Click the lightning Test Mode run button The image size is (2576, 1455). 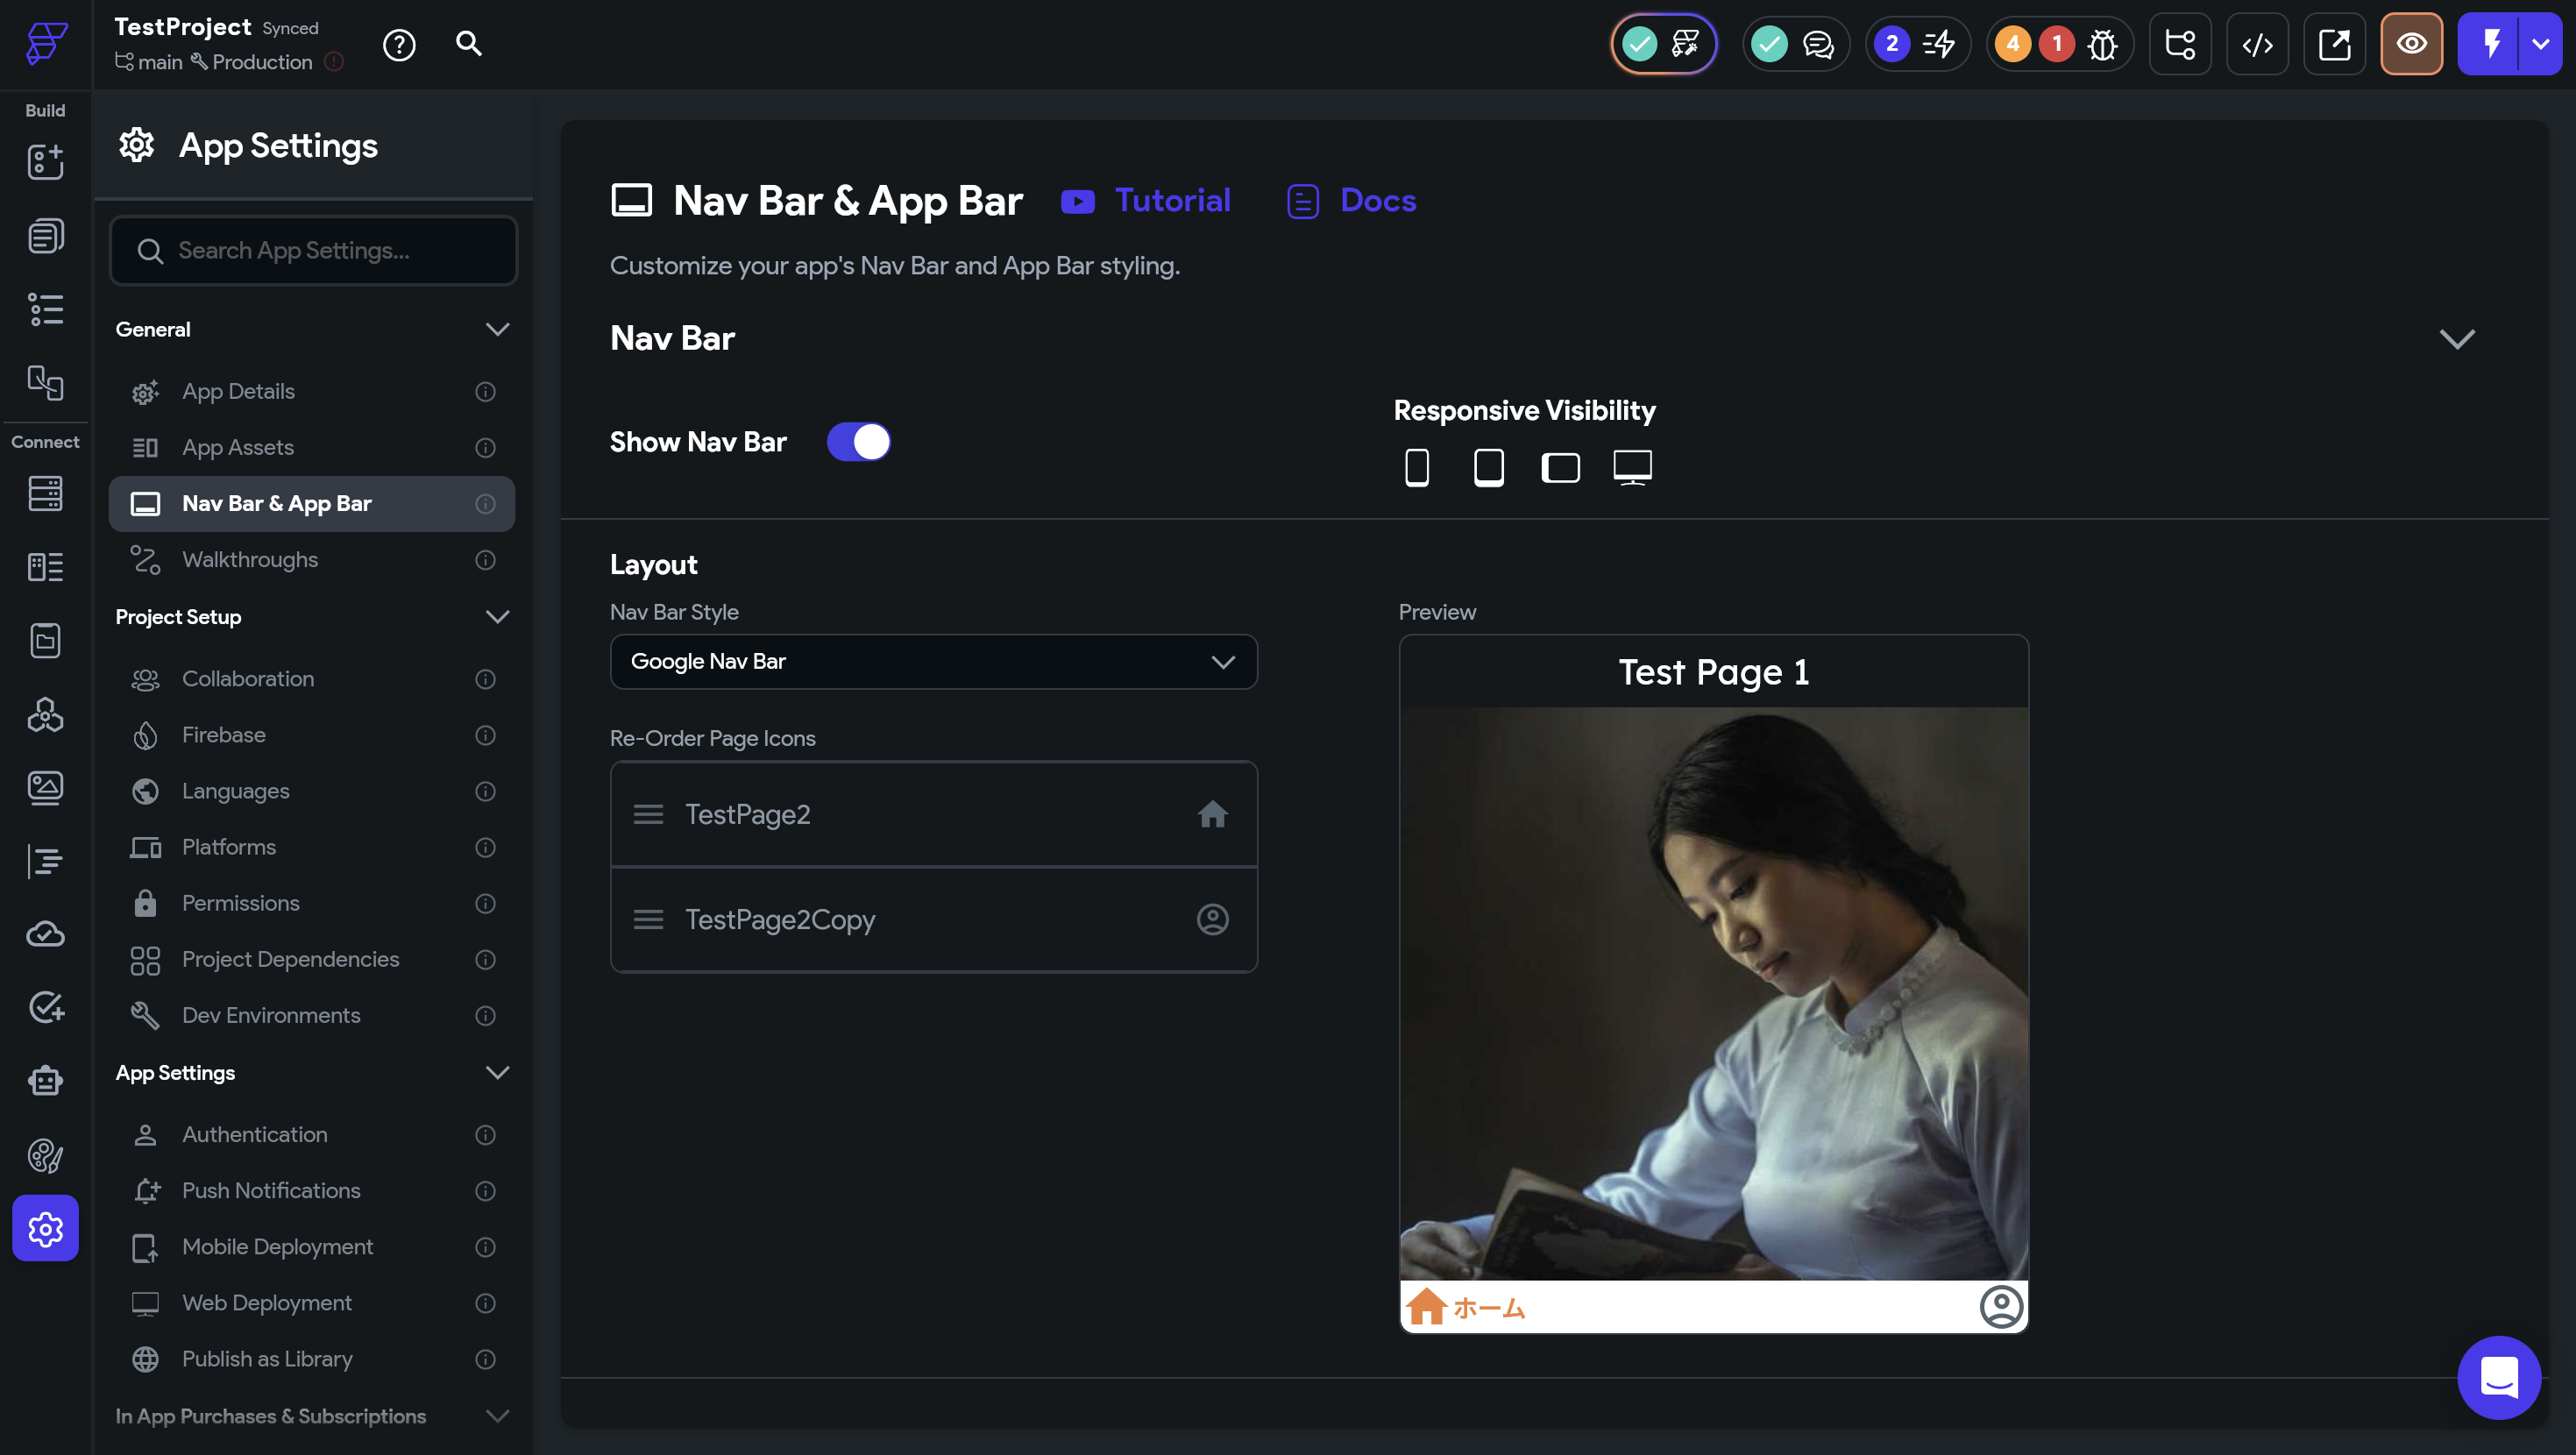(x=2491, y=44)
